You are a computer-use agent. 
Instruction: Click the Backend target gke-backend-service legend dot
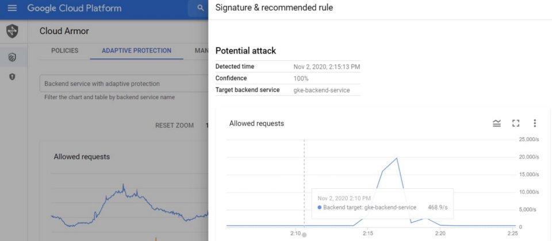(319, 208)
